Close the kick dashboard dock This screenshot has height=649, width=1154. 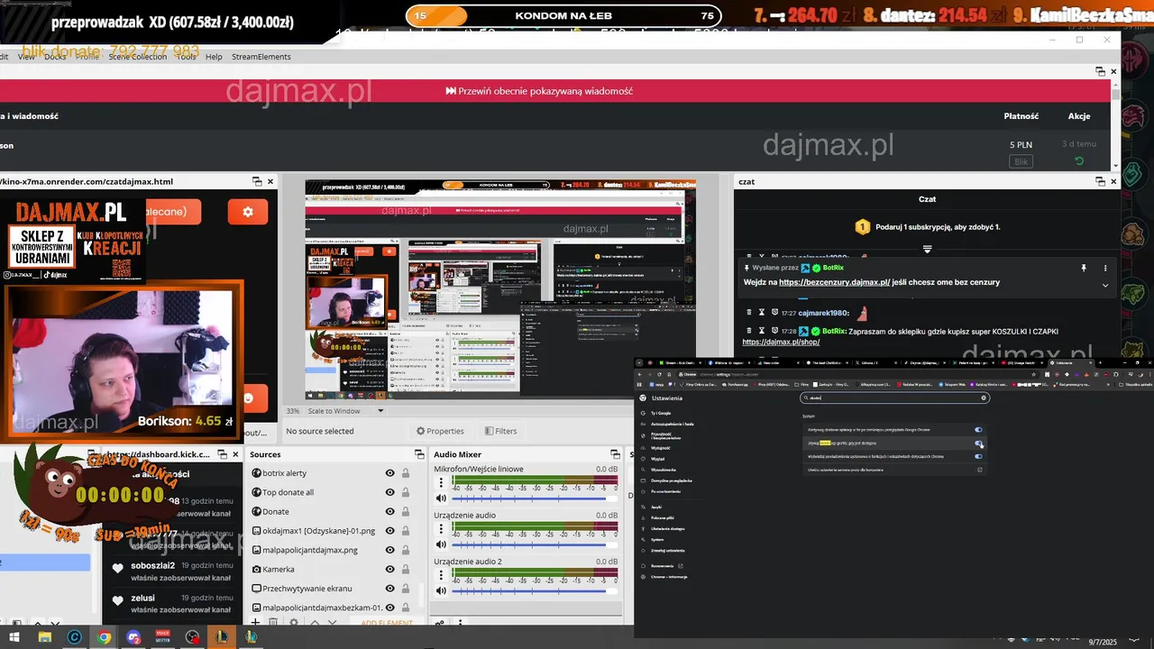(236, 454)
